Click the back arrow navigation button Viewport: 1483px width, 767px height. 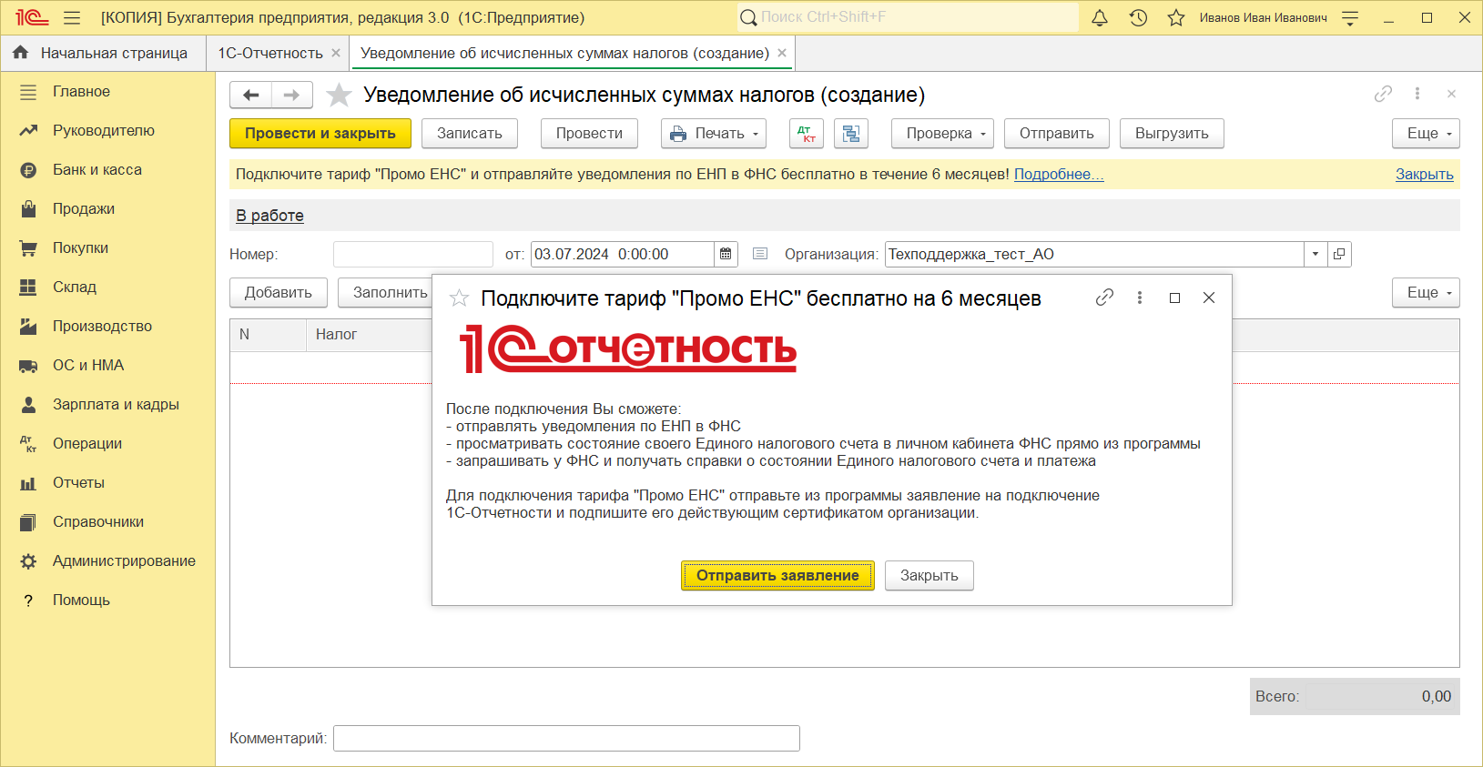[251, 95]
